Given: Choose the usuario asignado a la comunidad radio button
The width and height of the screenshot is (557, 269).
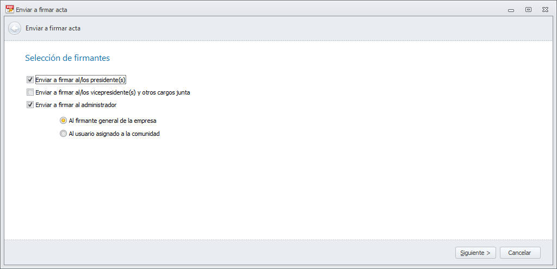Looking at the screenshot, I should pyautogui.click(x=64, y=134).
